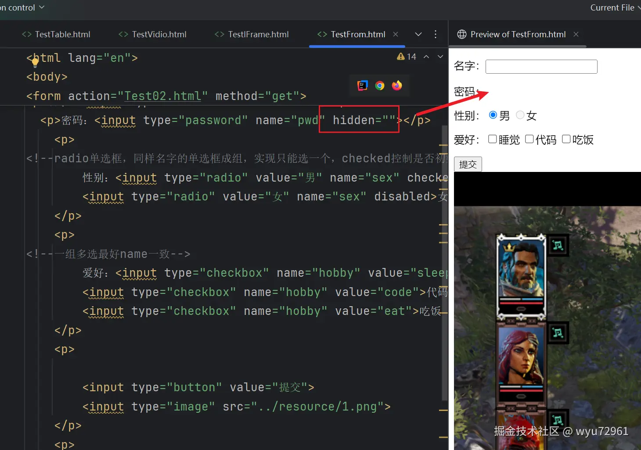641x450 pixels.
Task: Switch to TestIFrame.html tab
Action: coord(252,34)
